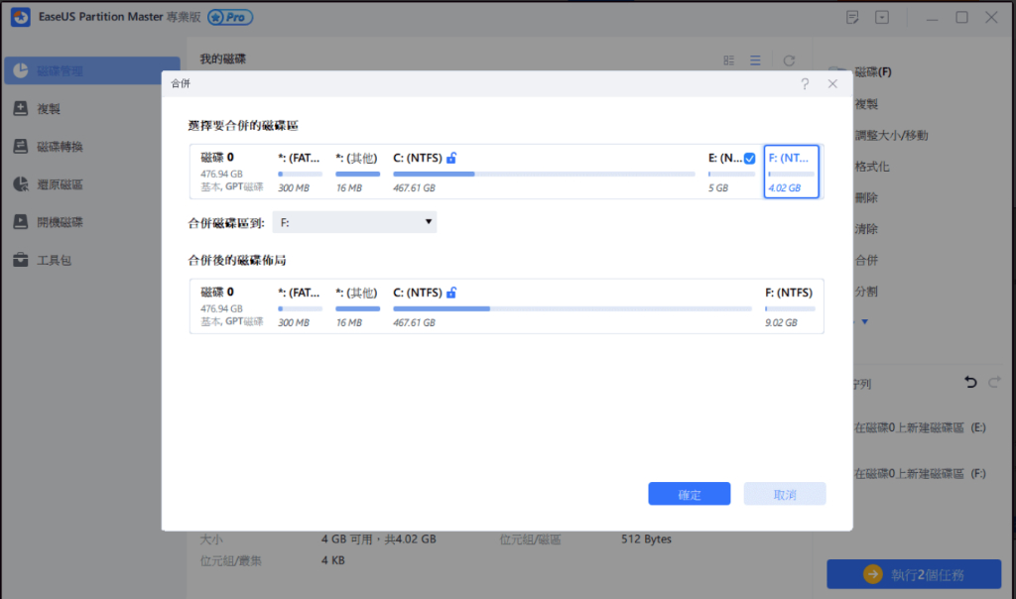The image size is (1016, 599).
Task: Choose 調整大小/移動 in the right panel
Action: point(892,136)
